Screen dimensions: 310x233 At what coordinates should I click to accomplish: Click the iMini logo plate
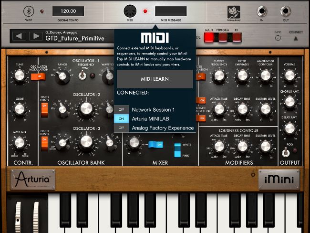pos(279,180)
